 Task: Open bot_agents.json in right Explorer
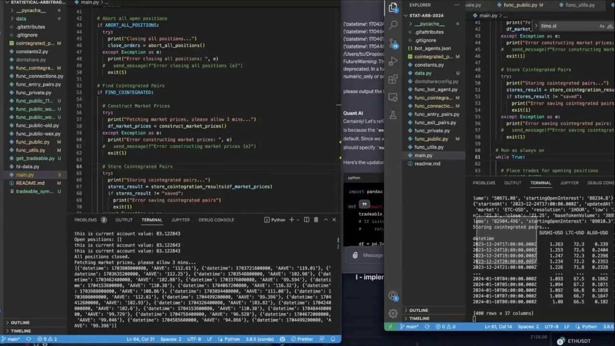432,48
